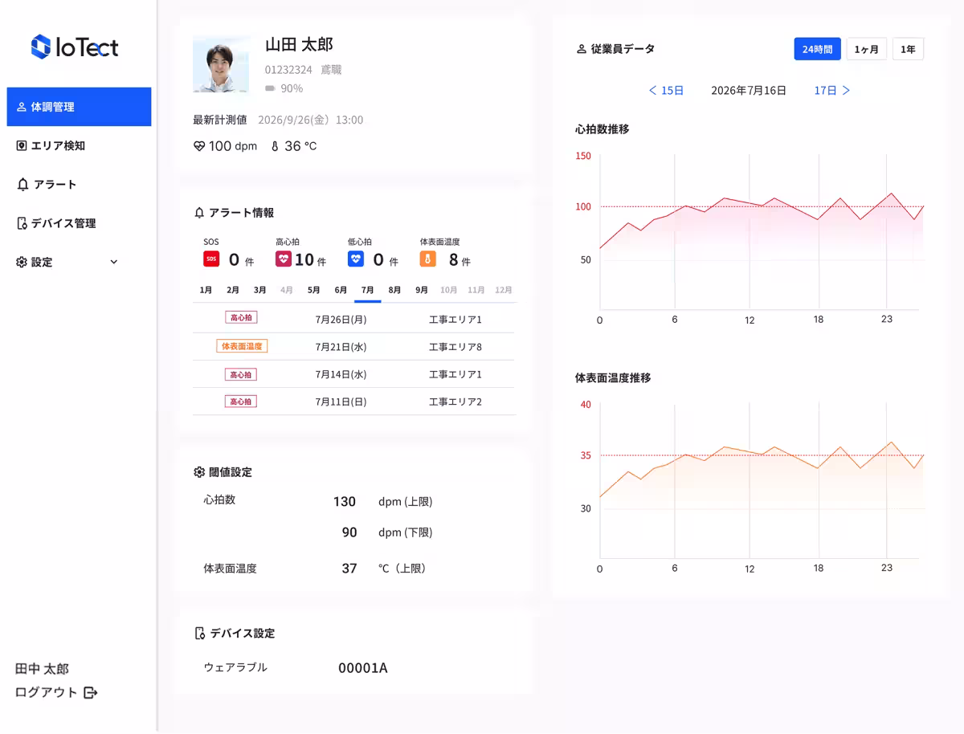Click heart rate lower limit value 90
This screenshot has height=734, width=964.
point(349,532)
